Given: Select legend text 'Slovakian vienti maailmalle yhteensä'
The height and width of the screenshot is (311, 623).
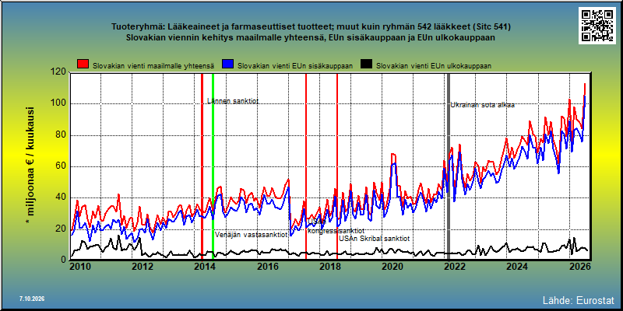Looking at the screenshot, I should pos(153,66).
